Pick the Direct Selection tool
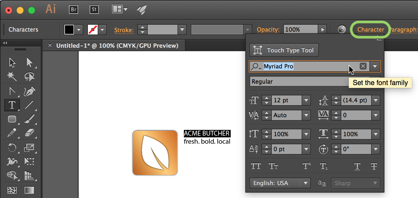 point(29,62)
